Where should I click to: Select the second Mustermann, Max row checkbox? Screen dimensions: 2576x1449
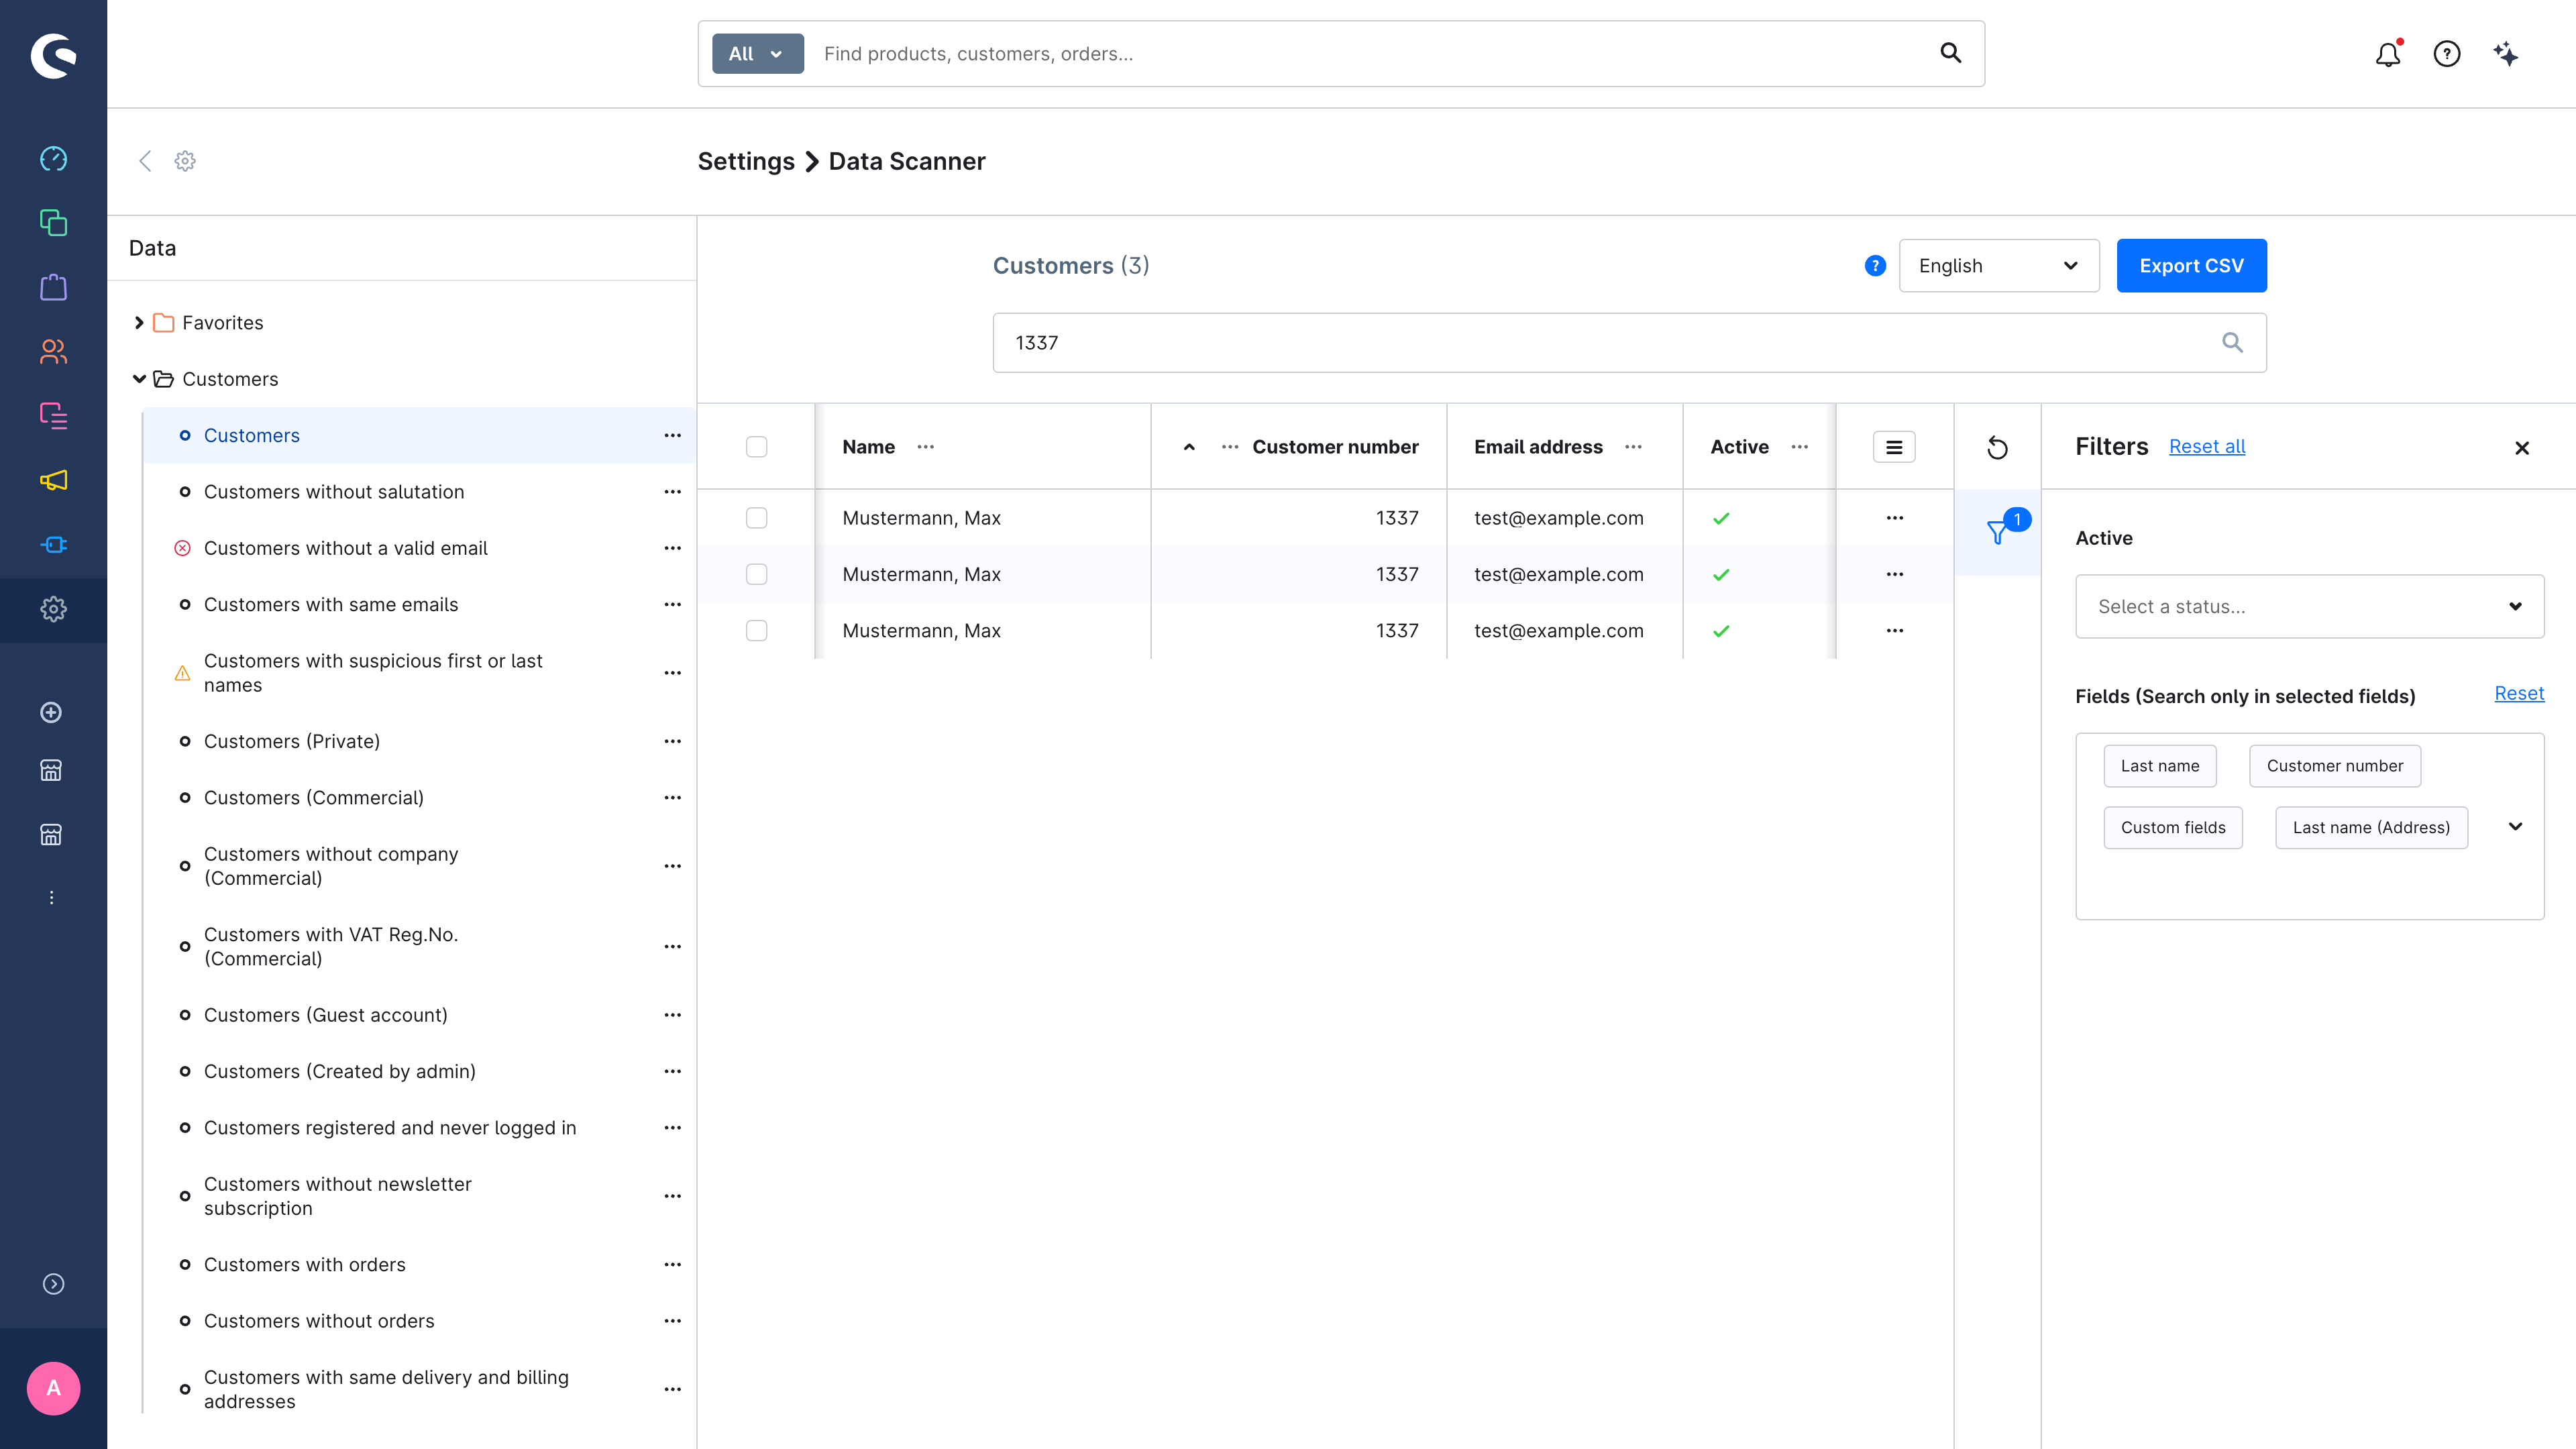(756, 574)
